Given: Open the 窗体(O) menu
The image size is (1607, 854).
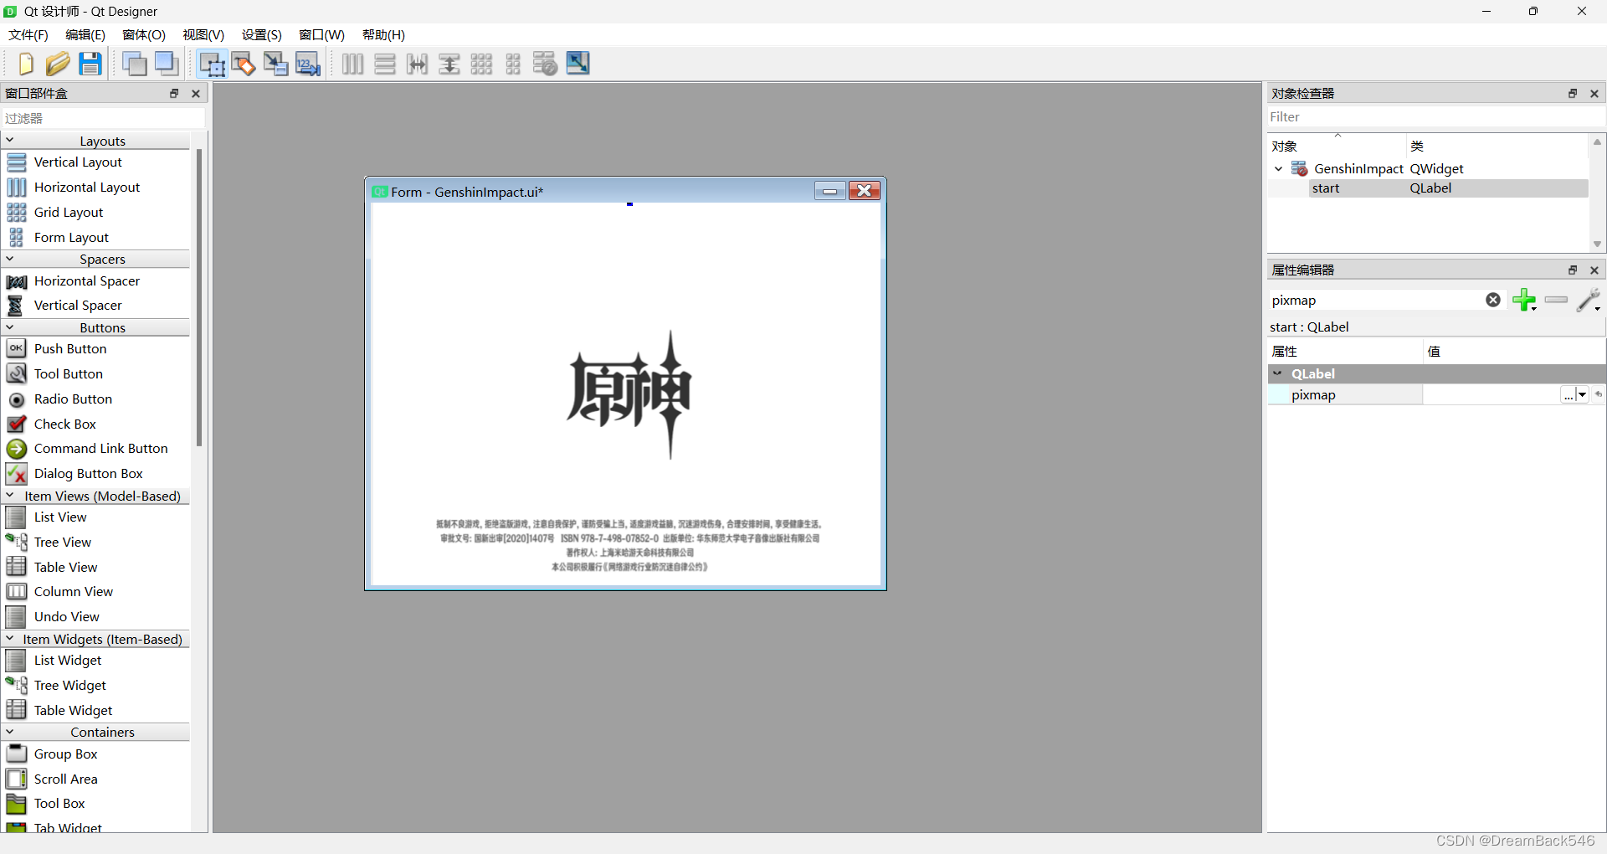Looking at the screenshot, I should click(144, 35).
